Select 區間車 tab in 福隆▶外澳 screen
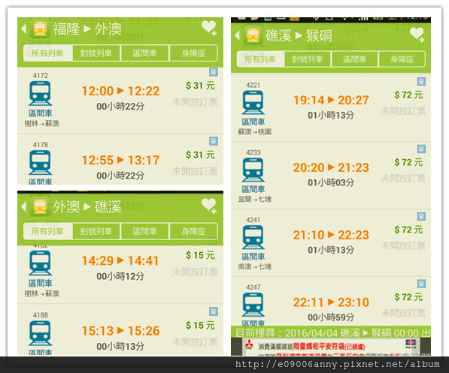Image resolution: width=449 pixels, height=373 pixels. [x=145, y=53]
